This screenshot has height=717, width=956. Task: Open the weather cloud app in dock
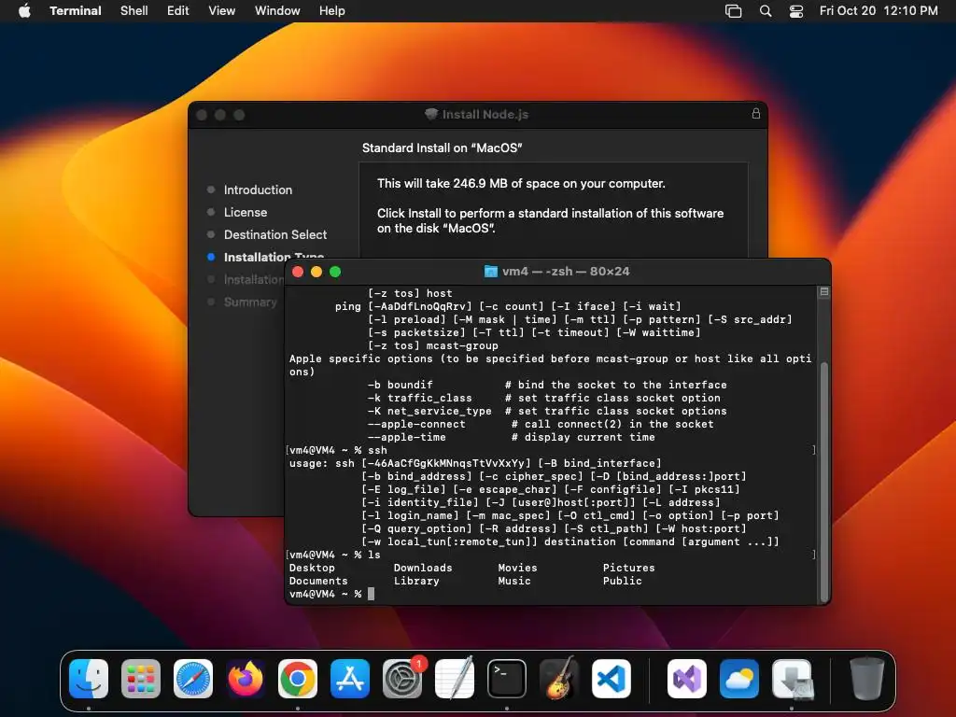[x=739, y=679]
